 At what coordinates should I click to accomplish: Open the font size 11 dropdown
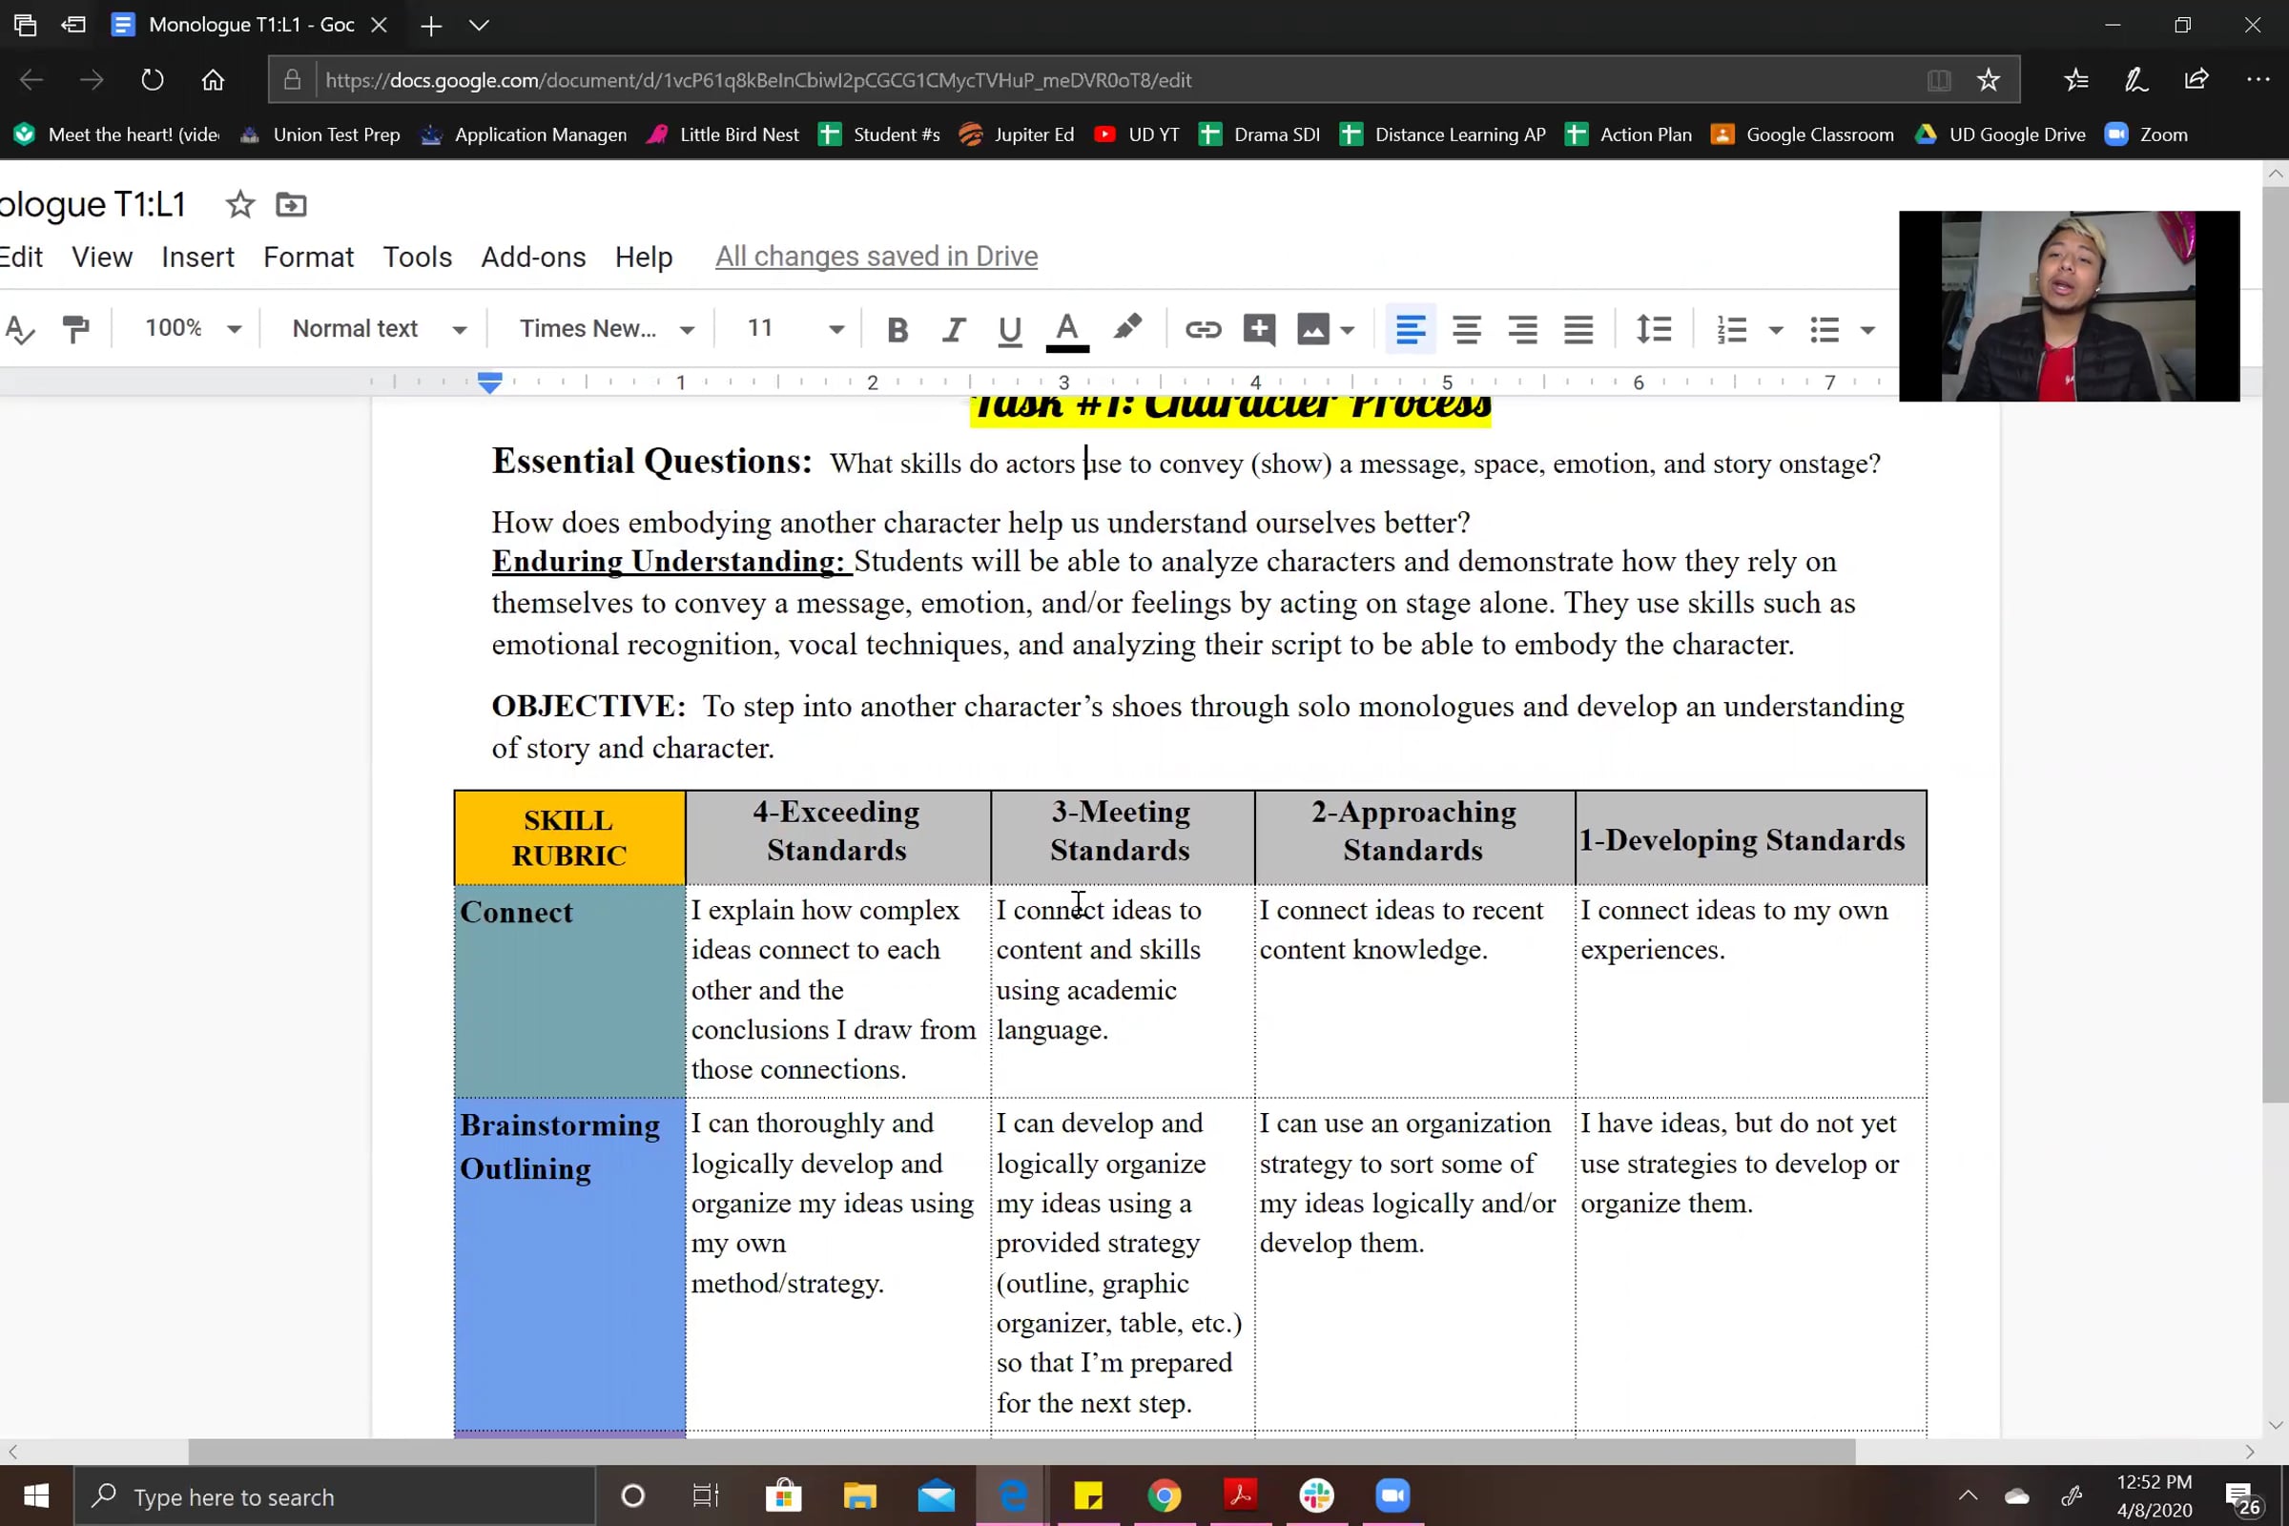(x=794, y=329)
